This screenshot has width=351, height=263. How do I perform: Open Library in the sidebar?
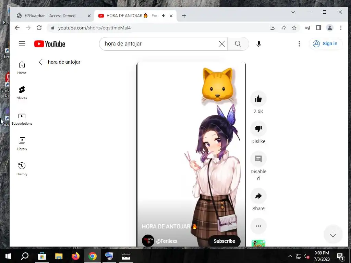pyautogui.click(x=22, y=144)
